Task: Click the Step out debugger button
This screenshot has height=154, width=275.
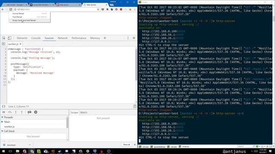Action: click(21, 112)
